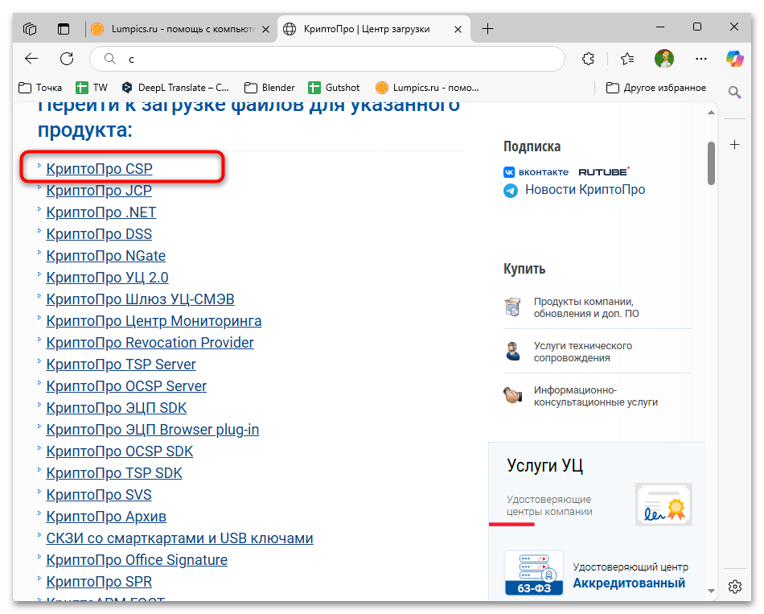Close the КриптоПро Центр загрузки tab

pos(458,29)
